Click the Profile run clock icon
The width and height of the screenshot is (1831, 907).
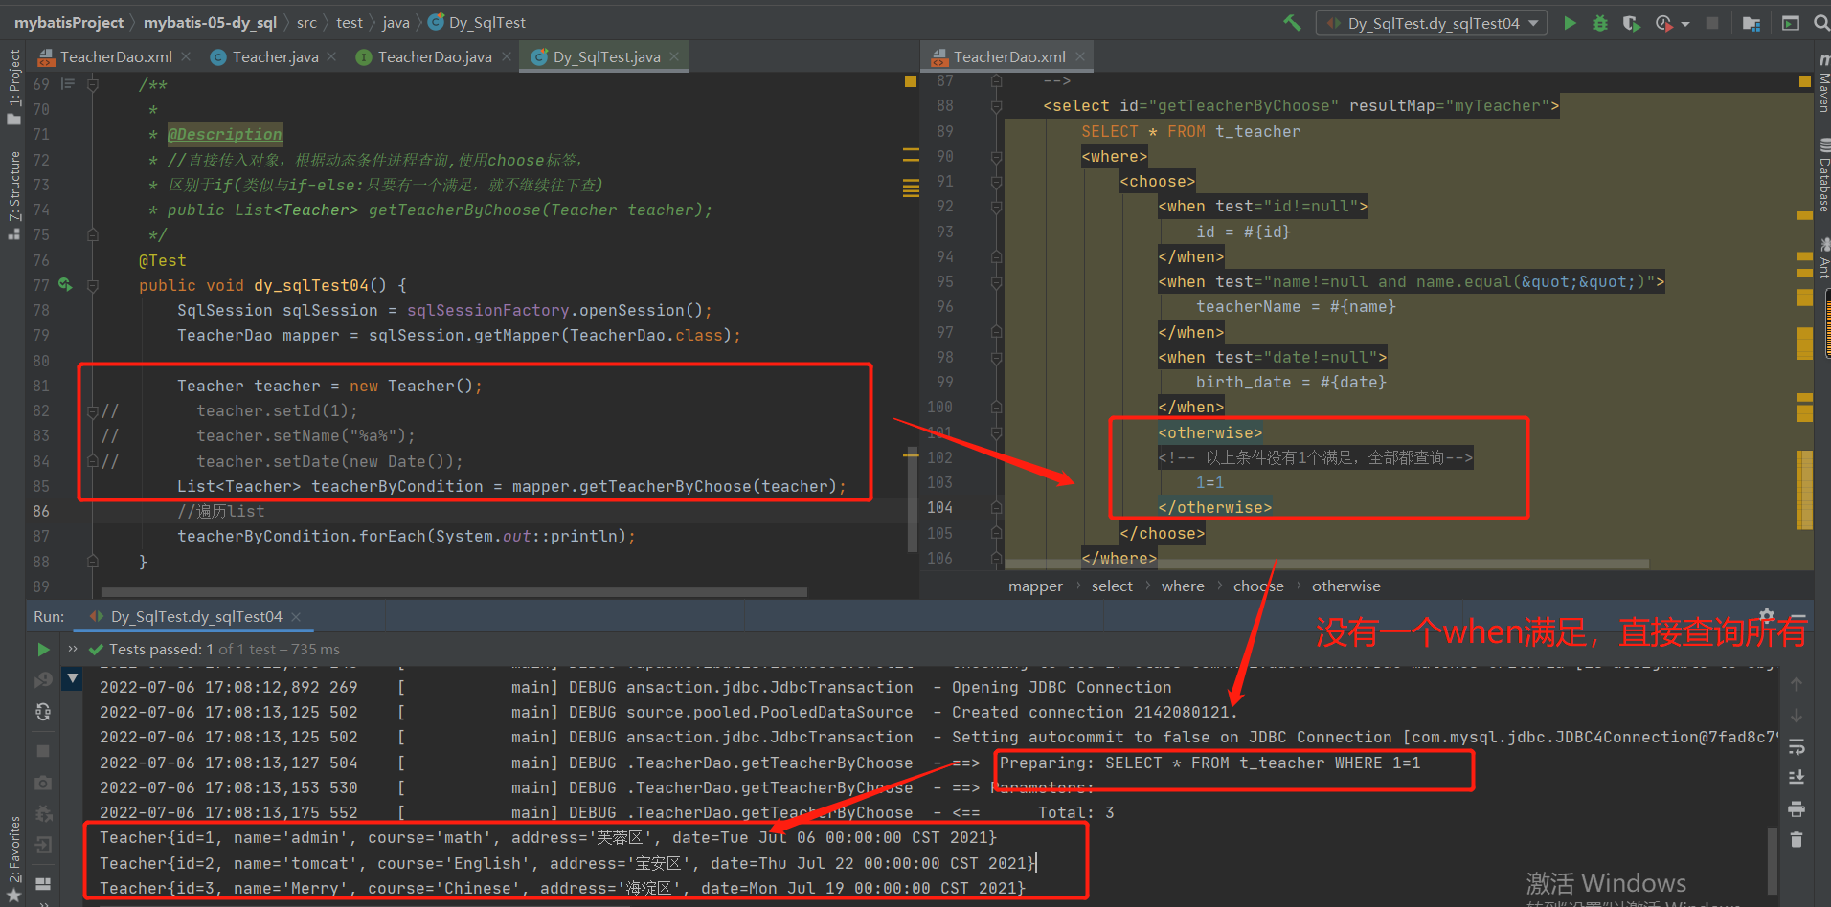coord(1664,23)
